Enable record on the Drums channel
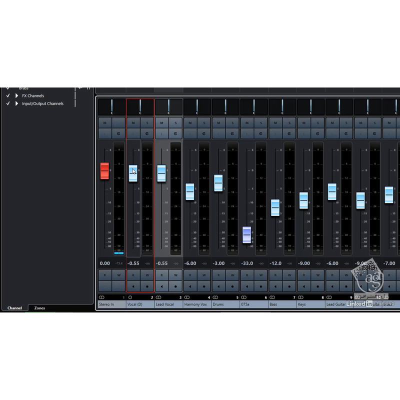 tap(232, 286)
